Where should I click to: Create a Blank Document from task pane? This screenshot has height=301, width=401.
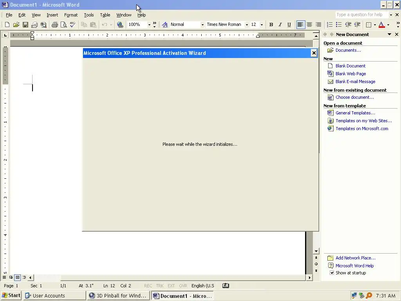point(350,66)
